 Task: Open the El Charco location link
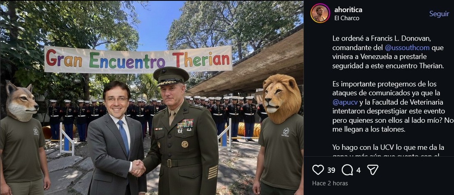[347, 18]
